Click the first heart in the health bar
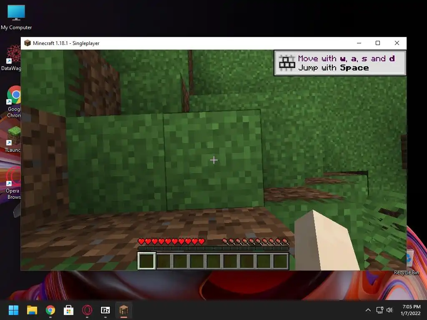 [141, 241]
